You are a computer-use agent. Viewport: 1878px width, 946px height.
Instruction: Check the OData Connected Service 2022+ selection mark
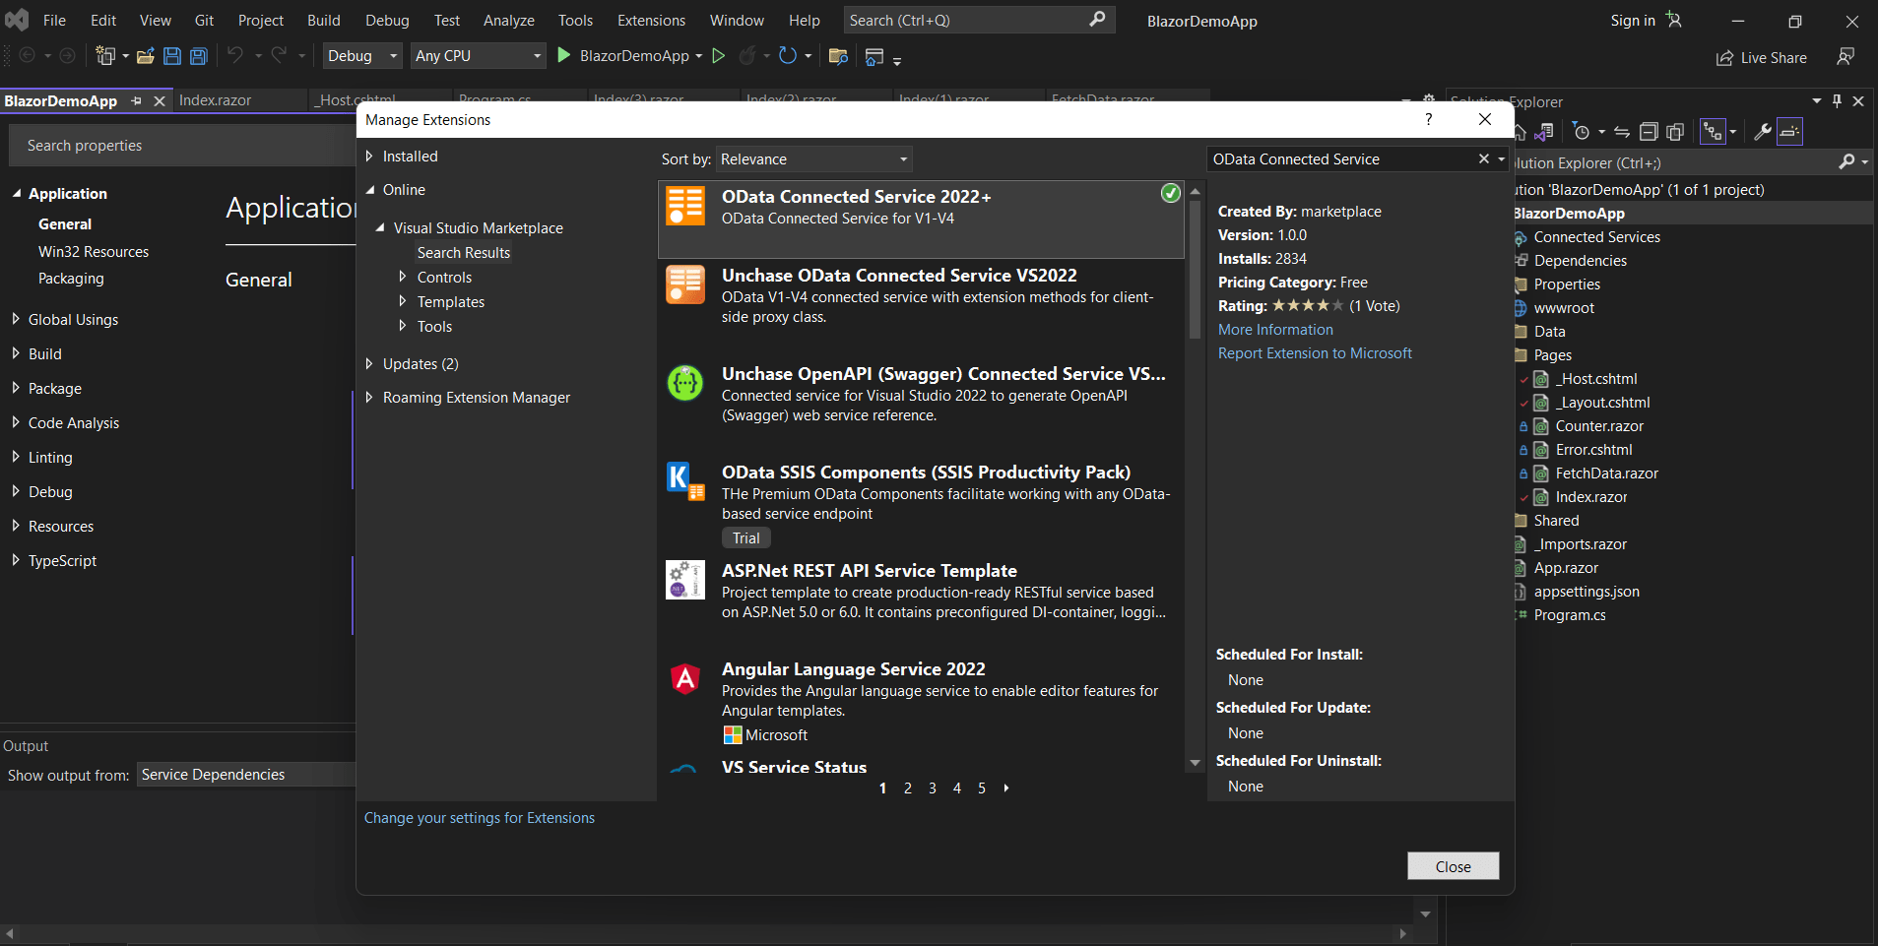point(1170,194)
